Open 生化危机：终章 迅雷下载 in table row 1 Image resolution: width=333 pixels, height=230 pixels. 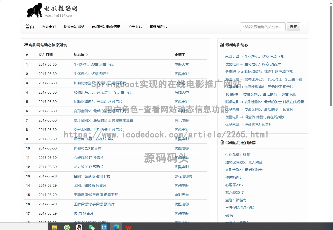tap(94, 64)
